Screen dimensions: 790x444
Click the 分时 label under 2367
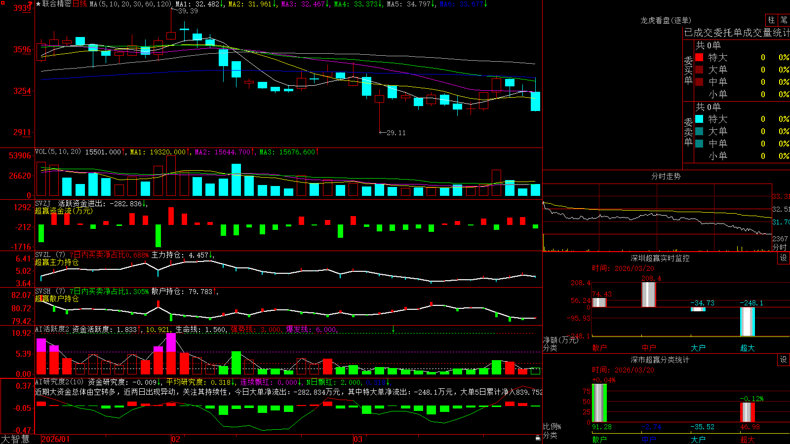click(780, 247)
